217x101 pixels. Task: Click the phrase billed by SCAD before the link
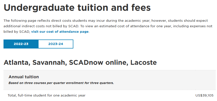17,32
